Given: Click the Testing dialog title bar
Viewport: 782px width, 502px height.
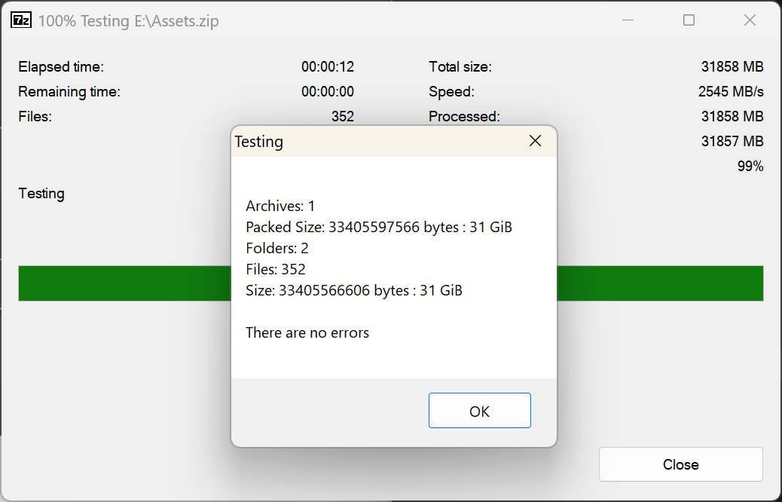Looking at the screenshot, I should [x=377, y=142].
